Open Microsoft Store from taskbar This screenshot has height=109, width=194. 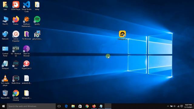pos(80,106)
